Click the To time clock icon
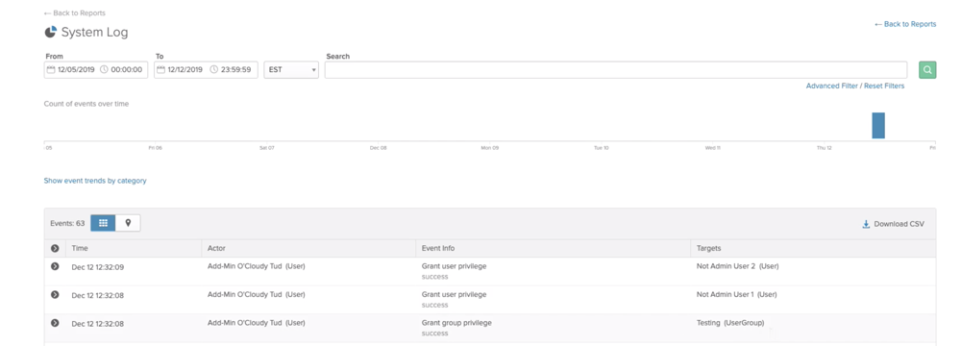The width and height of the screenshot is (961, 346). tap(213, 70)
